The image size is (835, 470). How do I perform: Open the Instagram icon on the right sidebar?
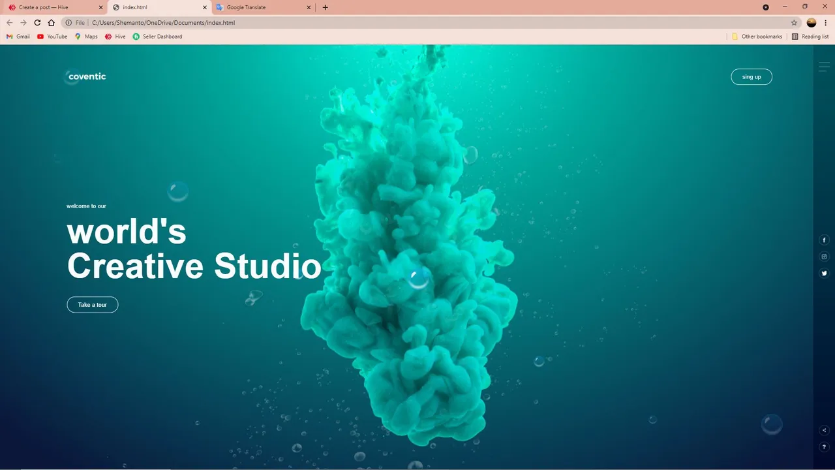[824, 257]
